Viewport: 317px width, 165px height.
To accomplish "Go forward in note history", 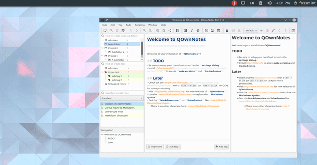I will tap(136, 30).
